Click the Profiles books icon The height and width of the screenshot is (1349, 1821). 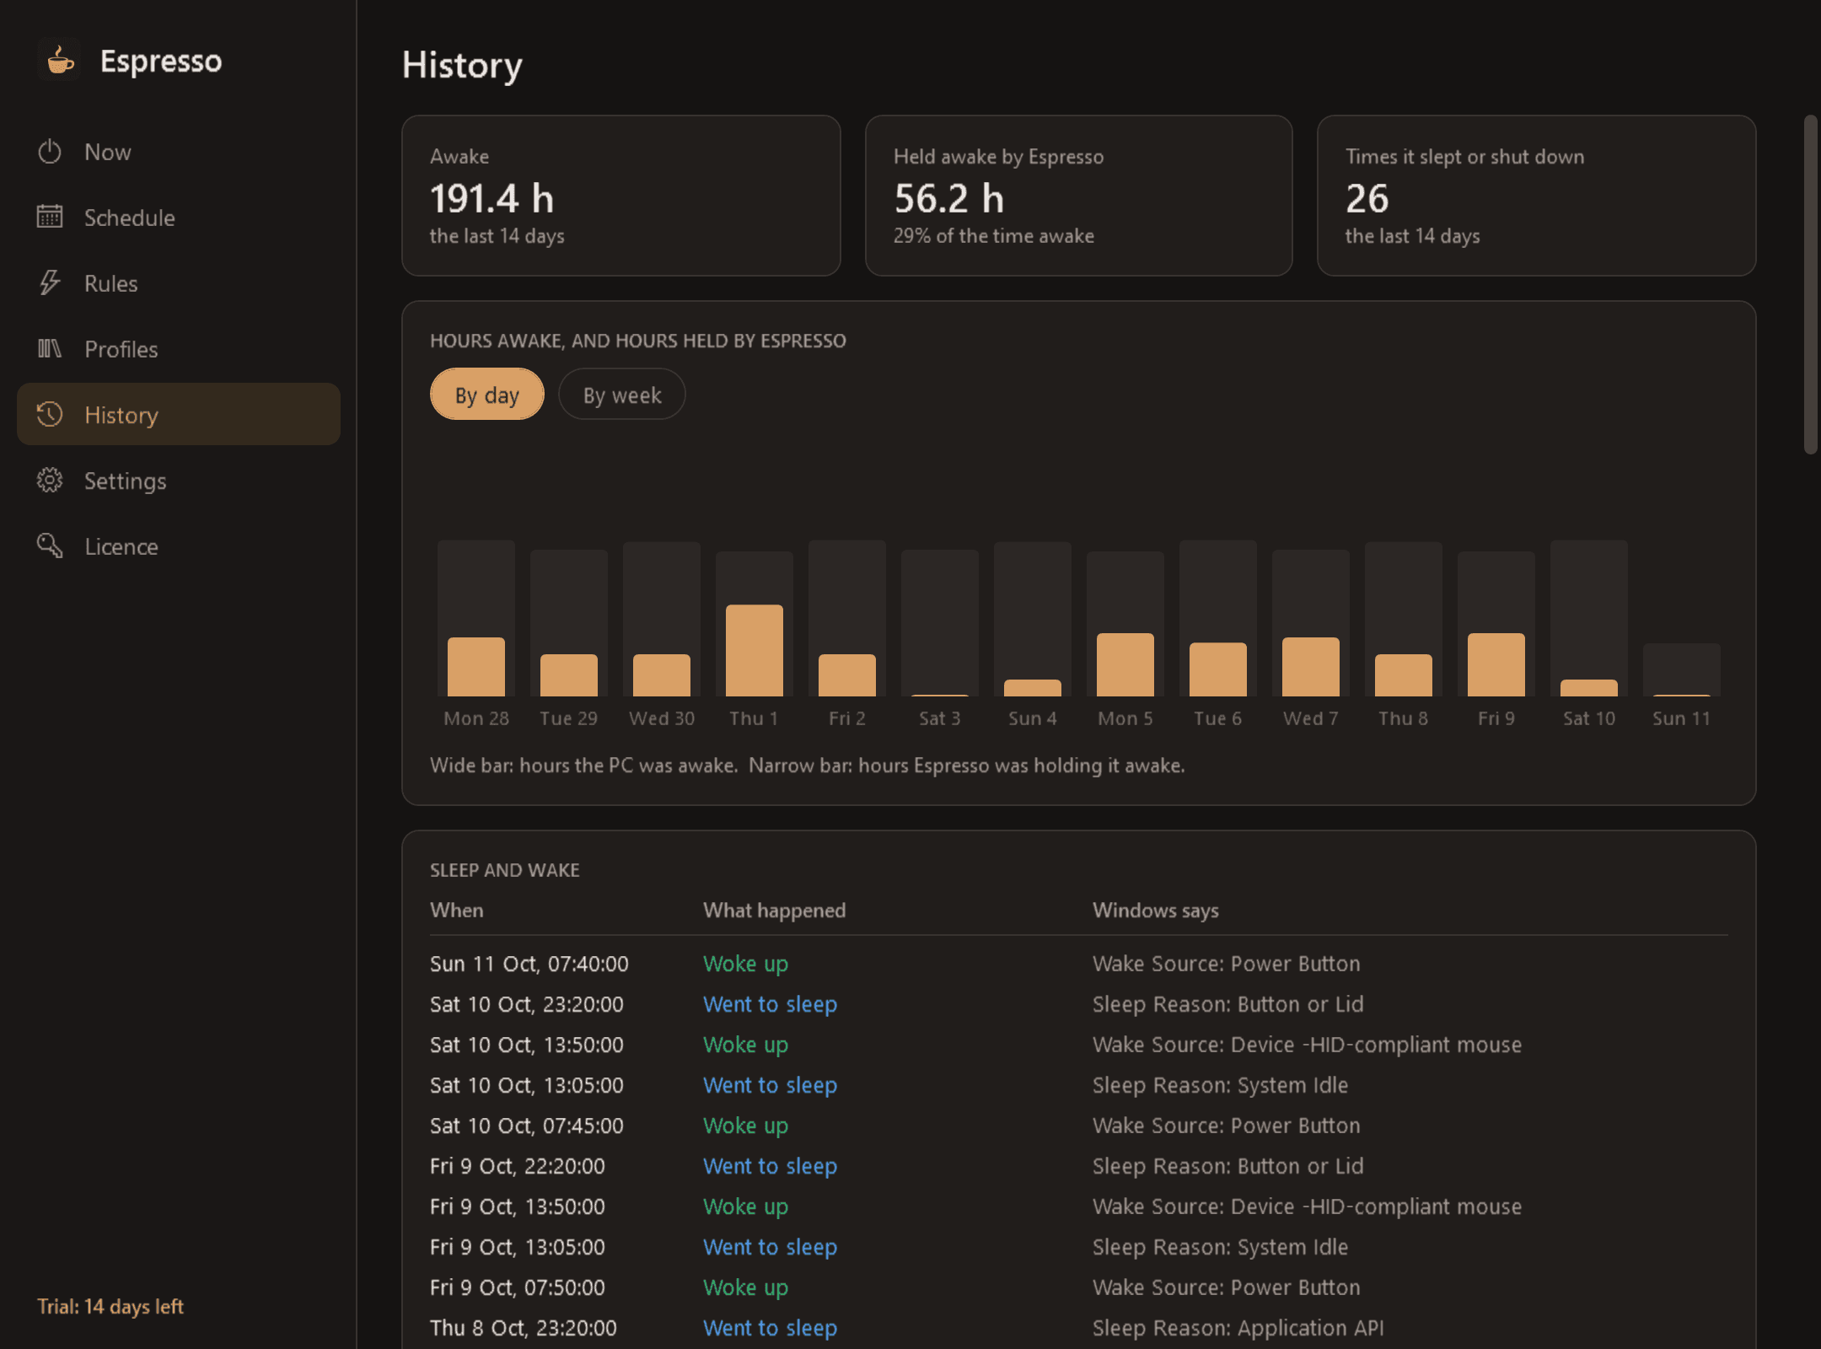coord(50,349)
